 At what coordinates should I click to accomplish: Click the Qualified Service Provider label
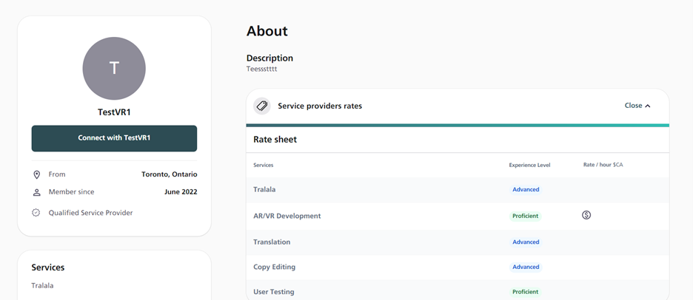90,213
